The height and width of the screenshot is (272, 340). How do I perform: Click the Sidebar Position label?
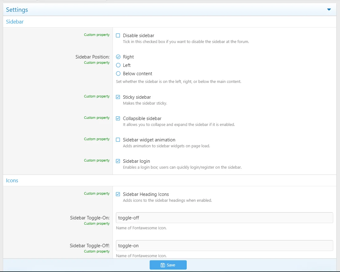(92, 57)
